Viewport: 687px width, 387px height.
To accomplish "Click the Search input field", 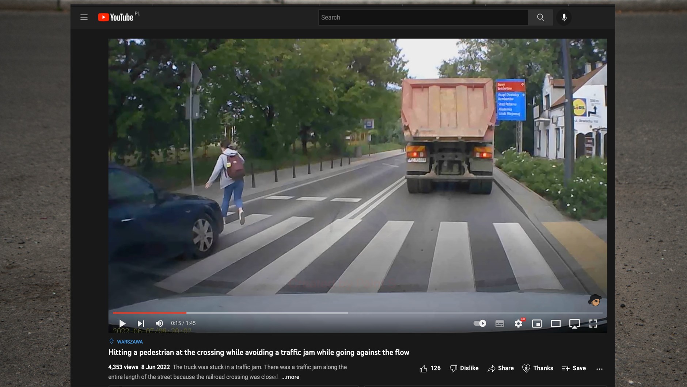I will point(423,17).
